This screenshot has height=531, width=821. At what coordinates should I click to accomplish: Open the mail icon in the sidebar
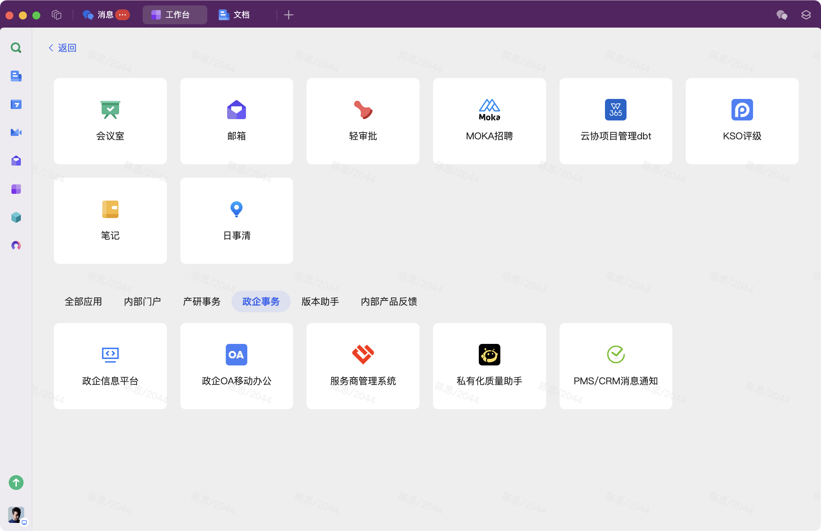point(16,161)
